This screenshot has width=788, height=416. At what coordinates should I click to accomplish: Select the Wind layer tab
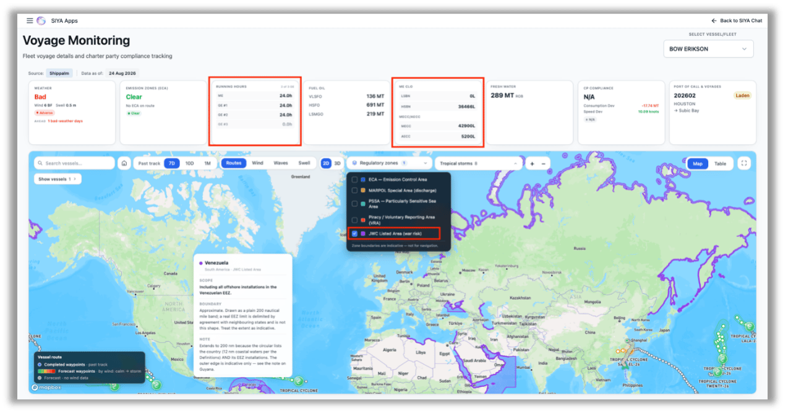(257, 163)
